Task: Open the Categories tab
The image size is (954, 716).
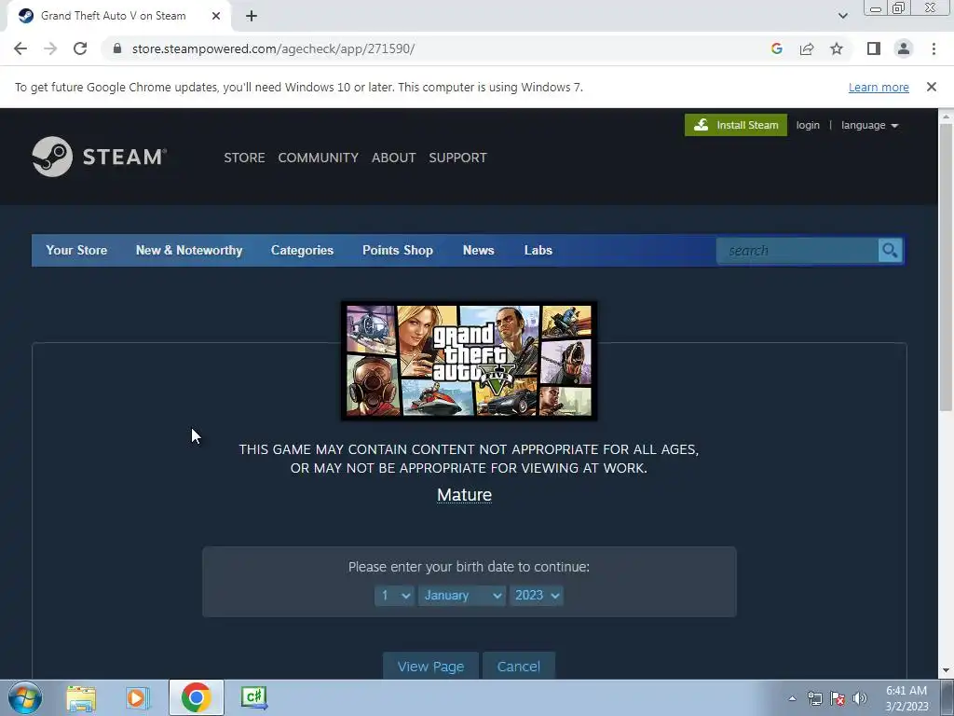Action: (302, 250)
